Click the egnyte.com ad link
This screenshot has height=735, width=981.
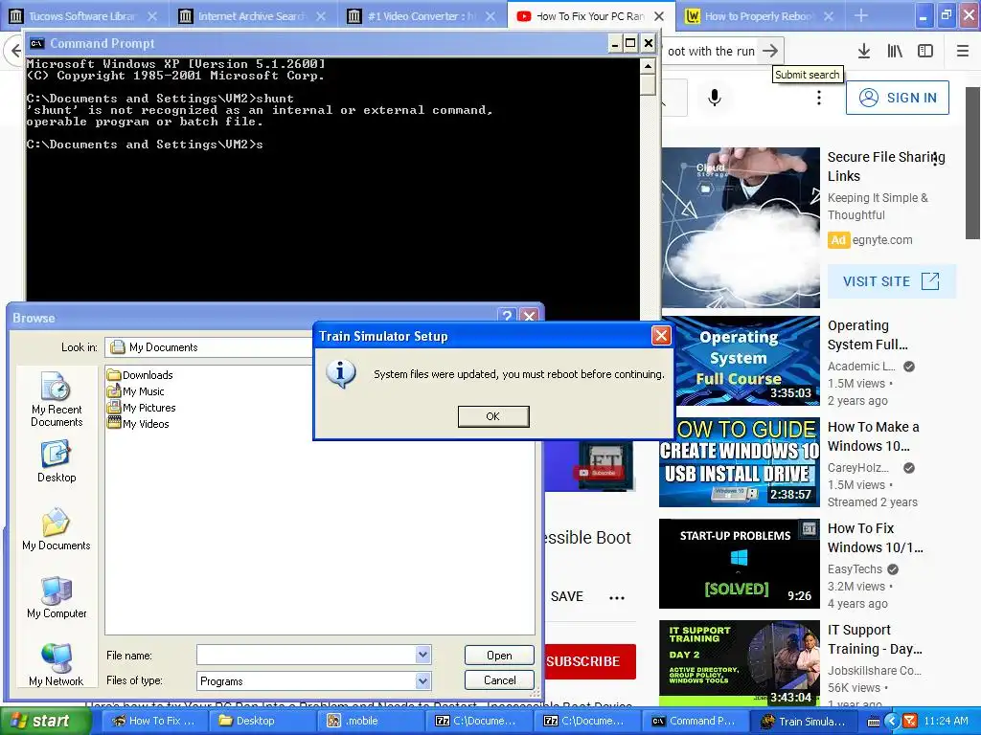[882, 240]
